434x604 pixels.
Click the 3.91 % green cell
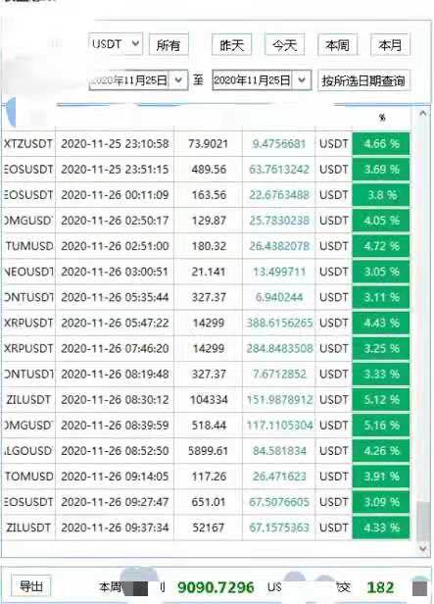[x=381, y=477]
